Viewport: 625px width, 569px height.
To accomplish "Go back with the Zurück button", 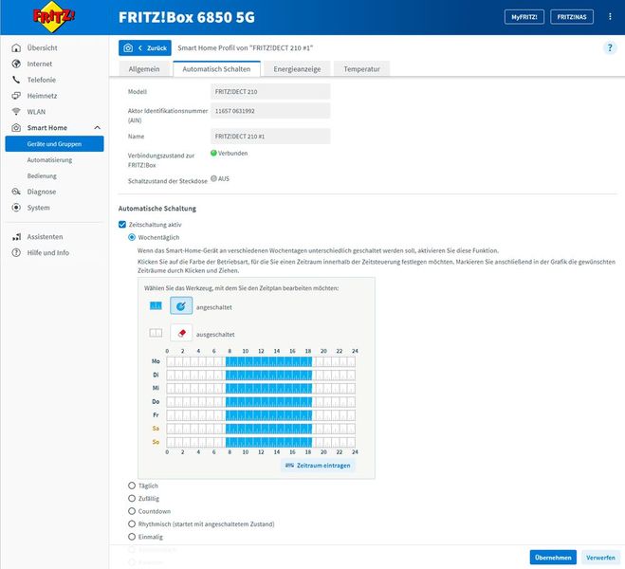I will (145, 47).
